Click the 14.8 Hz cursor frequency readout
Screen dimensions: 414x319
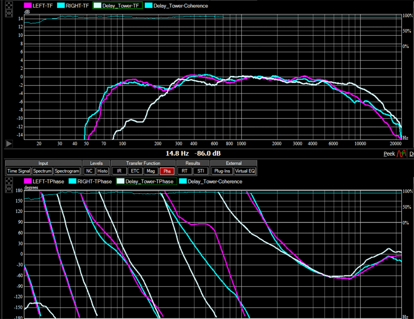pos(177,154)
